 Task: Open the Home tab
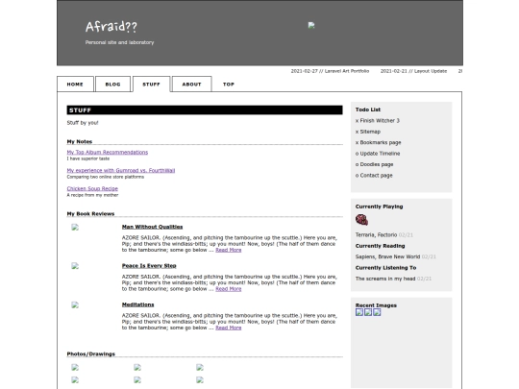pyautogui.click(x=75, y=84)
